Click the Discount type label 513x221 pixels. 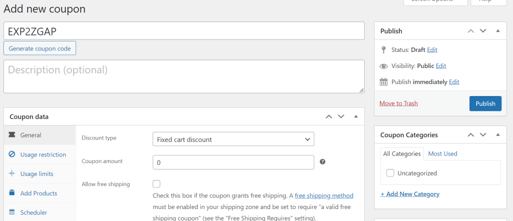(x=99, y=138)
